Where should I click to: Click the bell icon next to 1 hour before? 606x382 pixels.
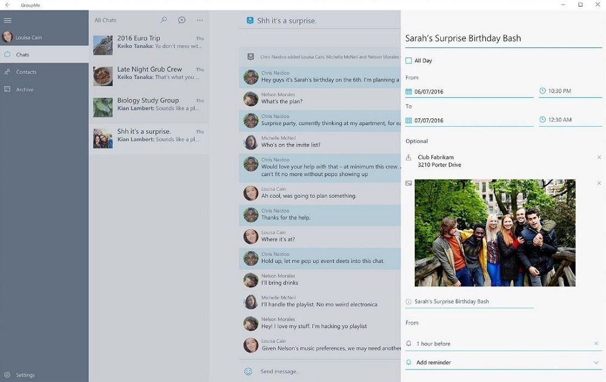tap(408, 343)
